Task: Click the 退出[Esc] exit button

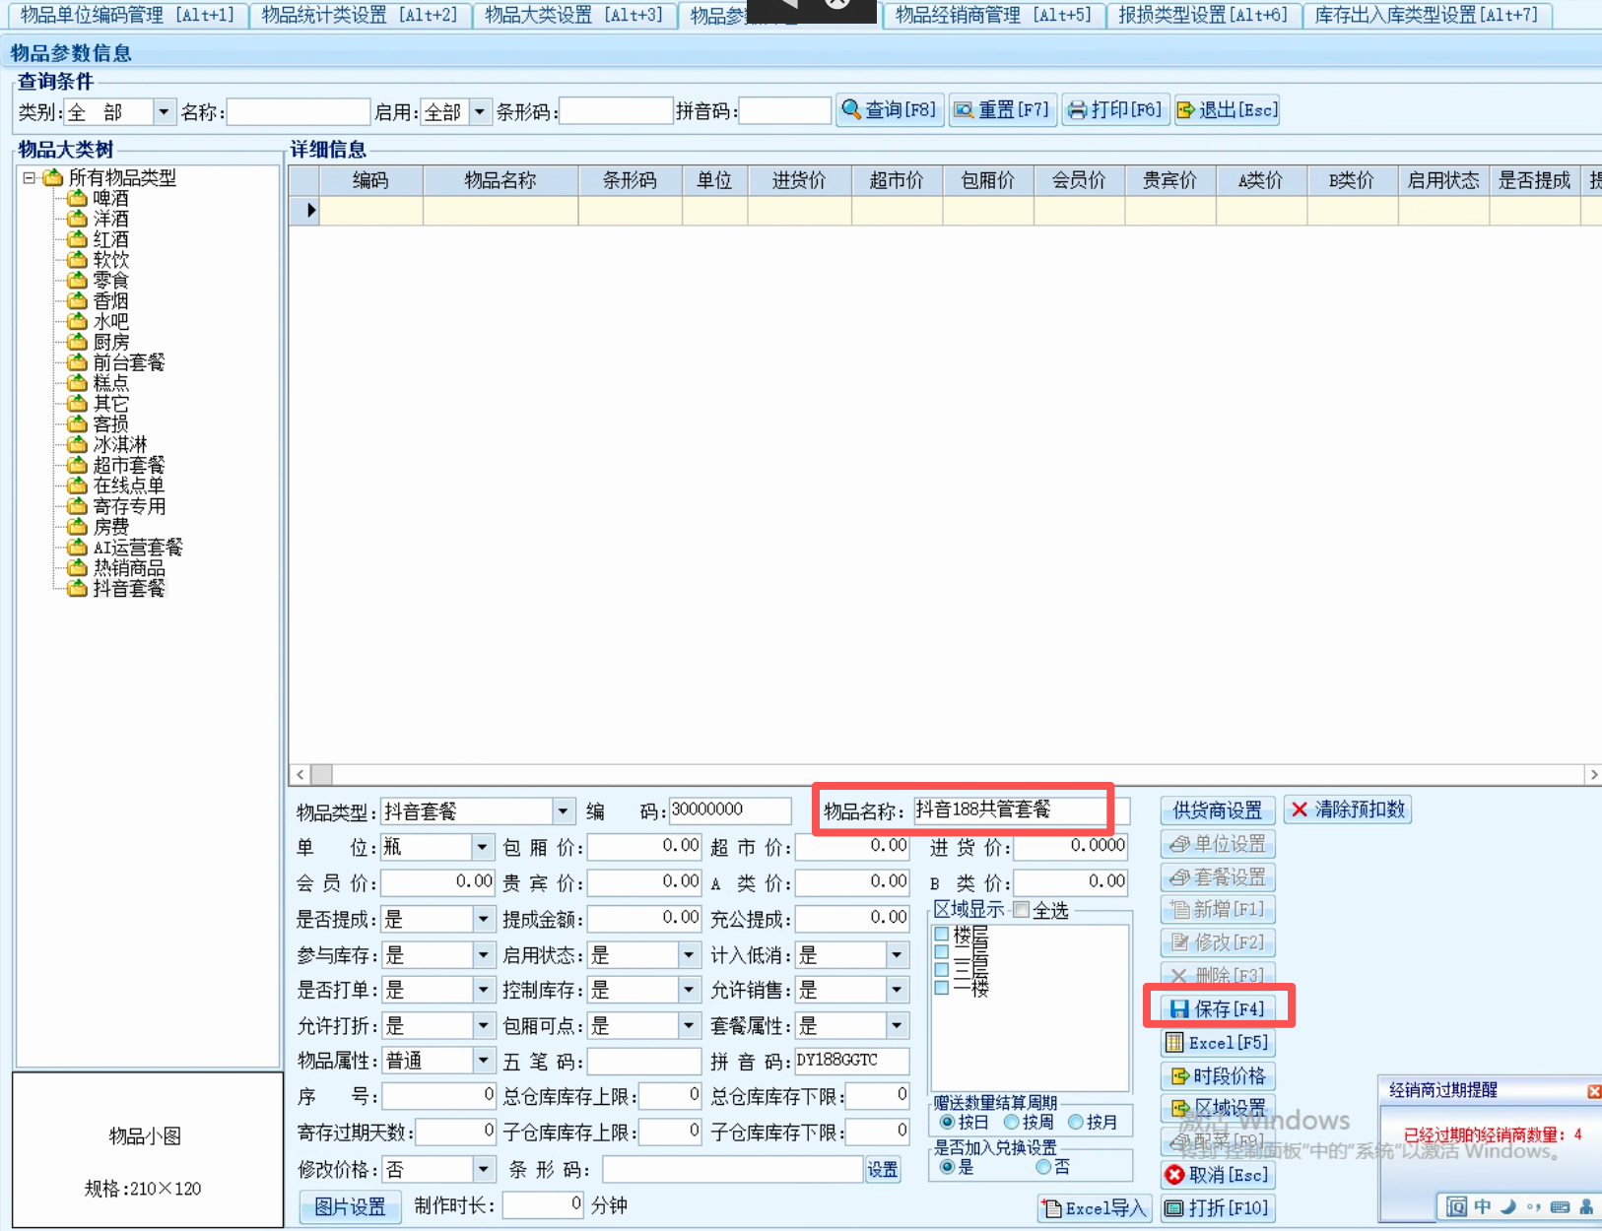Action: click(1228, 110)
